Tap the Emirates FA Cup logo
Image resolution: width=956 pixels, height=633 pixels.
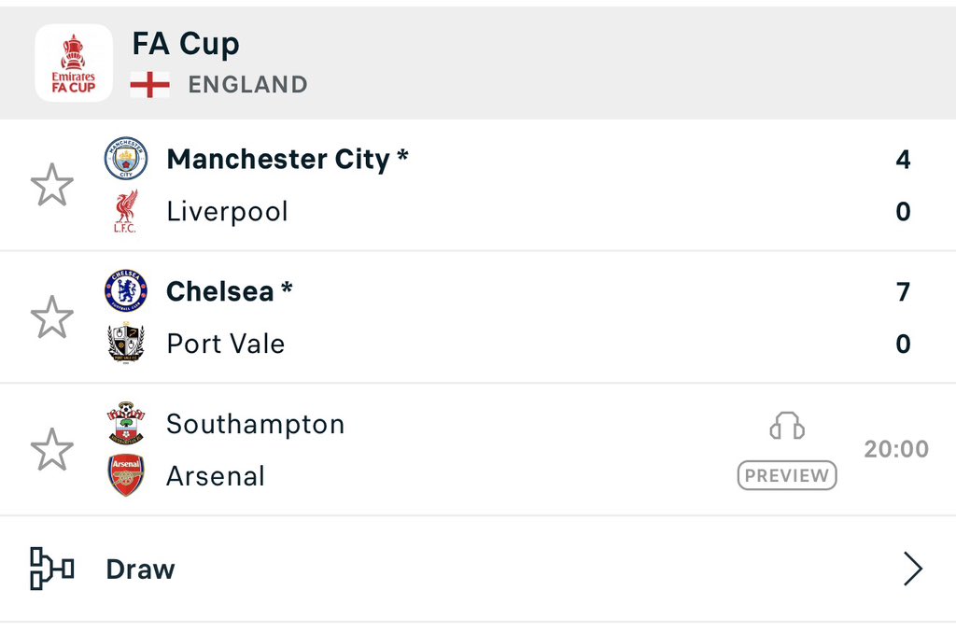click(x=74, y=63)
